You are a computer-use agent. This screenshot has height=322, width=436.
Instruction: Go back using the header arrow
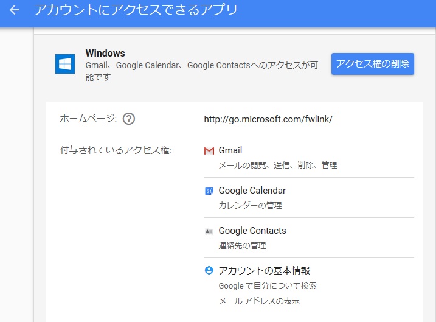click(x=15, y=10)
